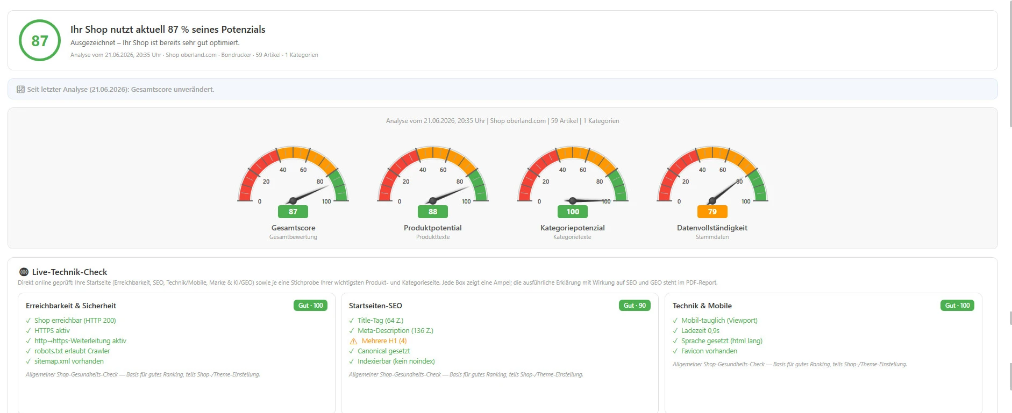1012x413 pixels.
Task: Click 'Indexierbar (kein noindex)' item
Action: click(396, 361)
